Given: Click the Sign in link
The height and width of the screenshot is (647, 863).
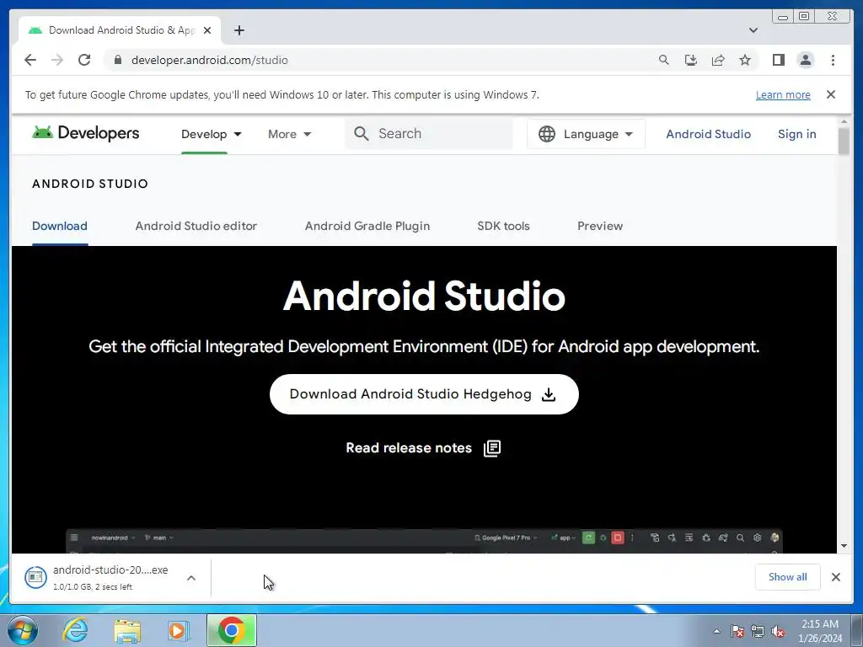Looking at the screenshot, I should click(796, 134).
